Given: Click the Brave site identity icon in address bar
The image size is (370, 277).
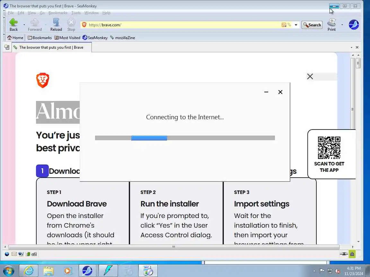Looking at the screenshot, I should pyautogui.click(x=84, y=25).
